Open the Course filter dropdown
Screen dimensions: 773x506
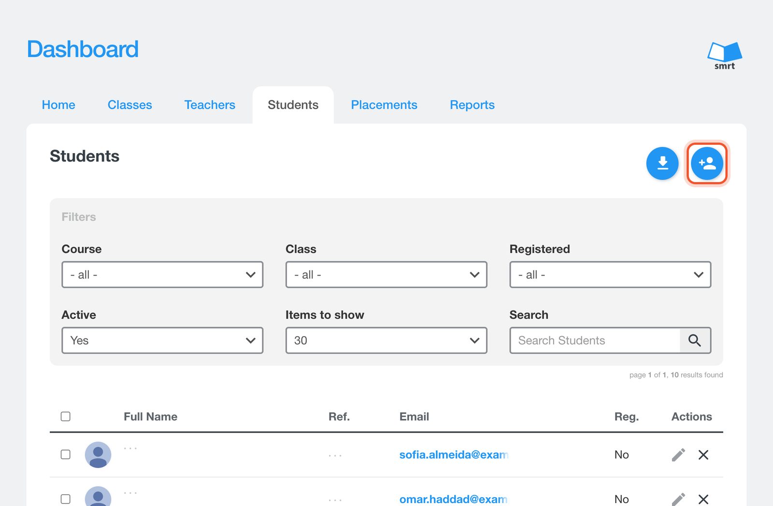[162, 275]
